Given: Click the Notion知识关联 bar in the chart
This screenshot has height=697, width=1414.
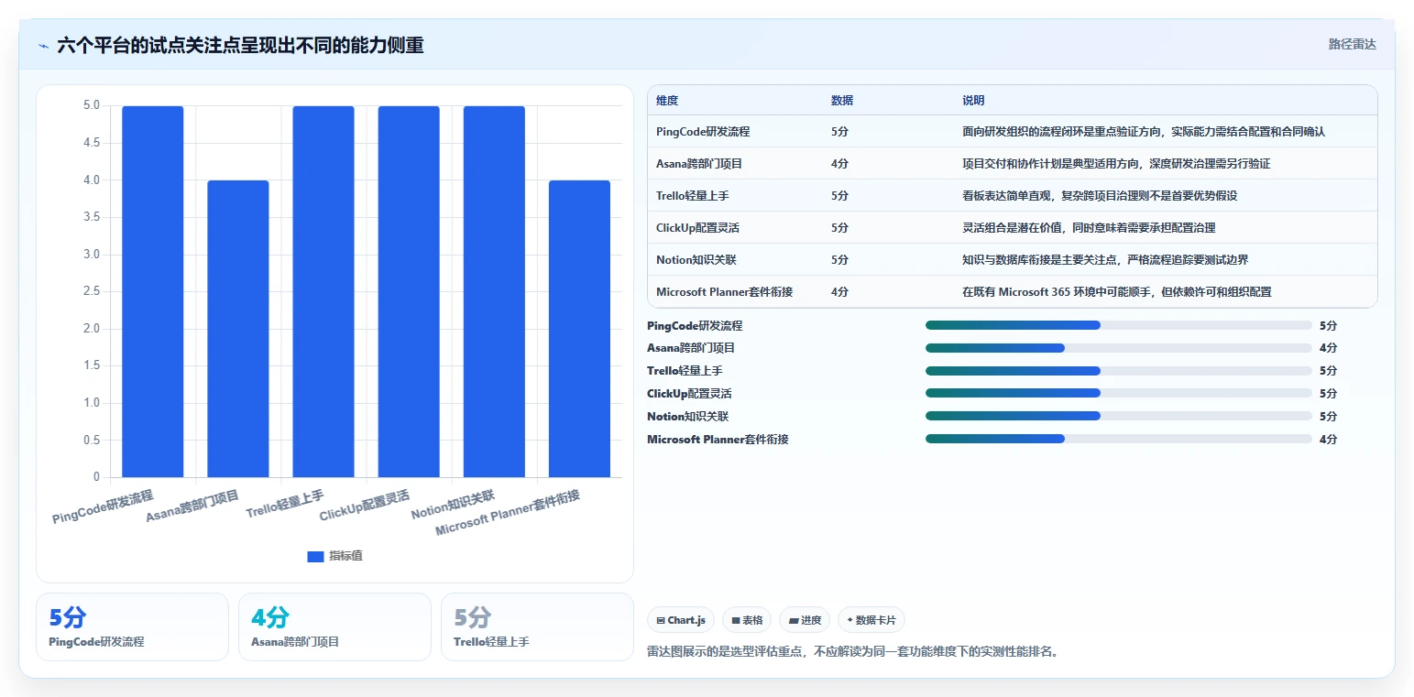Looking at the screenshot, I should click(x=494, y=291).
